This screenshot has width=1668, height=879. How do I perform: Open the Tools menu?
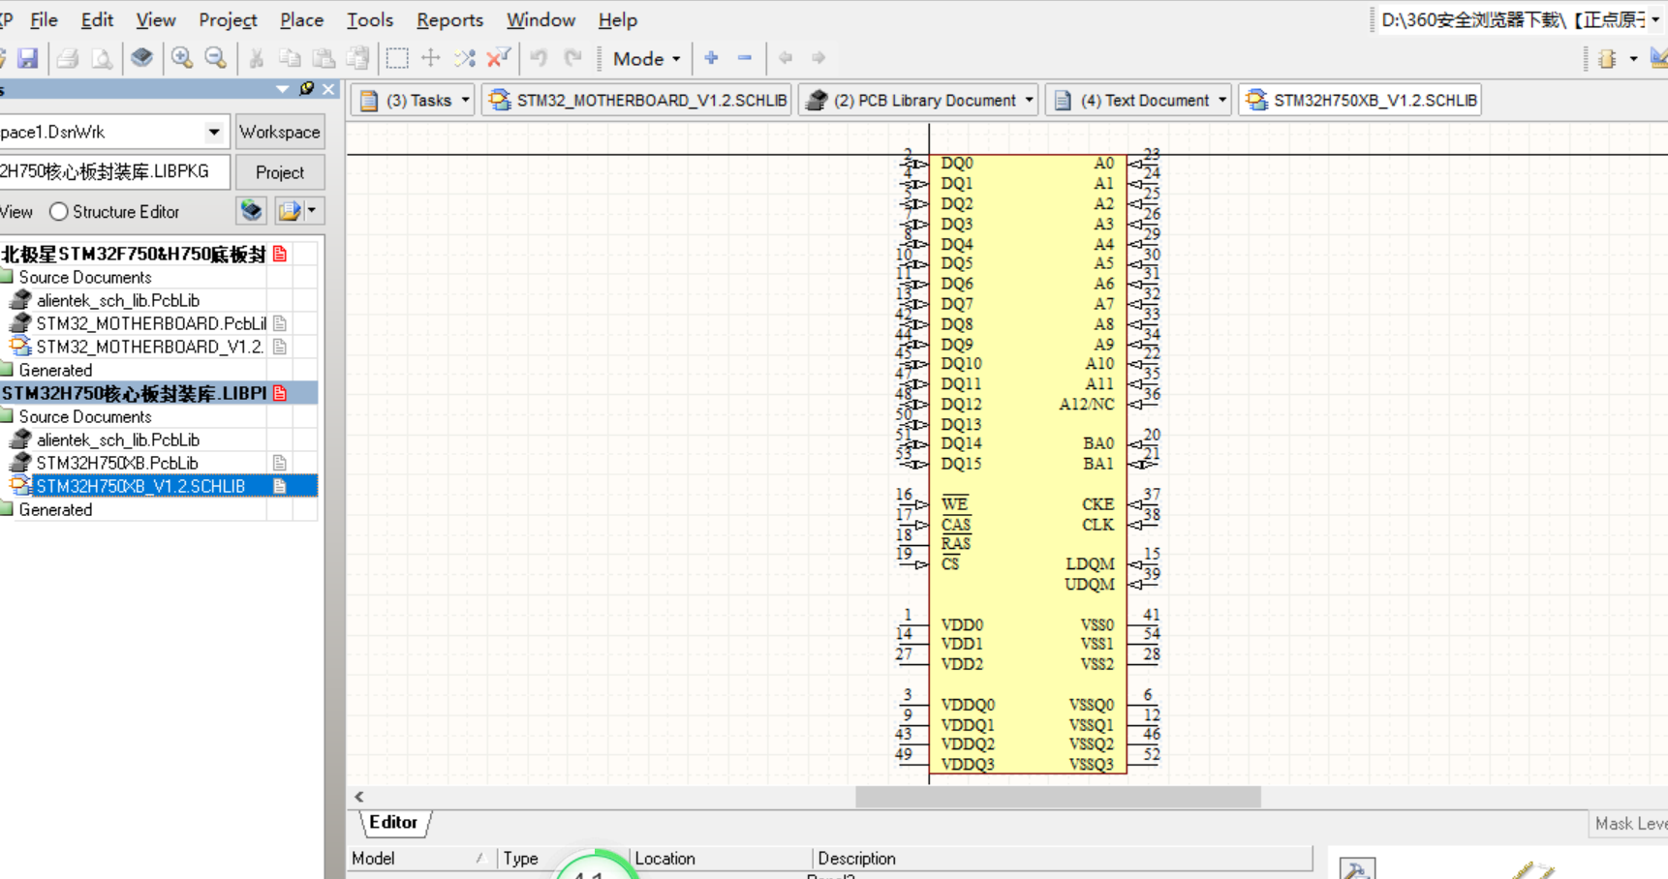[370, 19]
